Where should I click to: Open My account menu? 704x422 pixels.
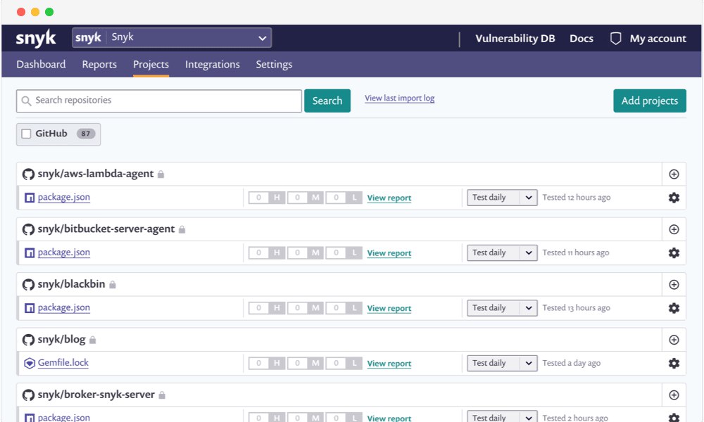point(658,39)
